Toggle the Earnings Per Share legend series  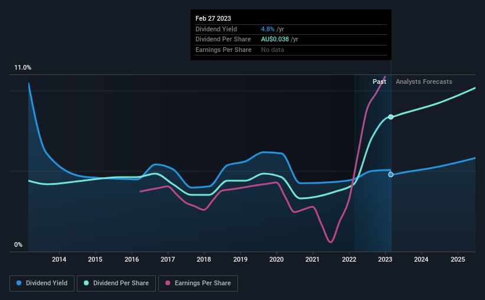198,283
